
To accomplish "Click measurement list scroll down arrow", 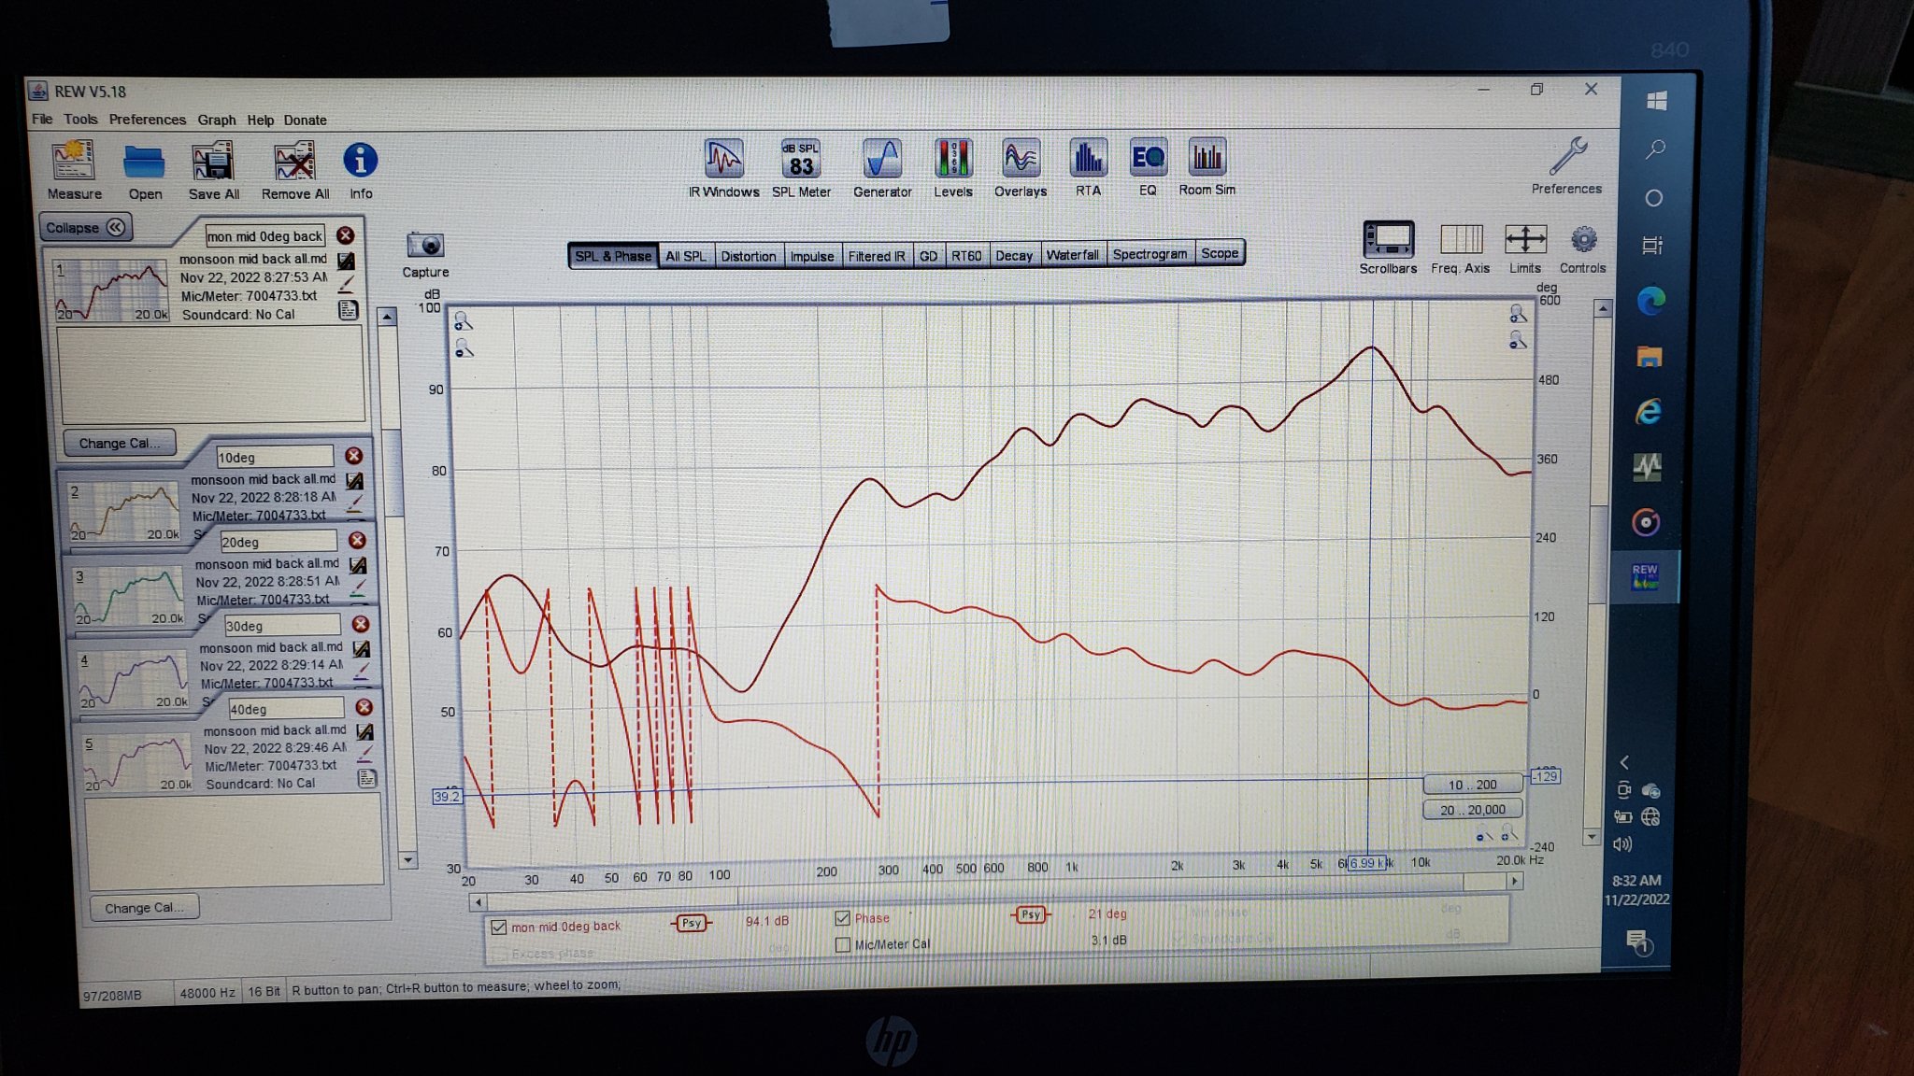I will coord(407,859).
